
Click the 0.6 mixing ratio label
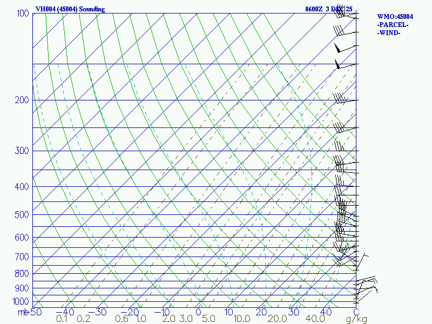tap(122, 319)
